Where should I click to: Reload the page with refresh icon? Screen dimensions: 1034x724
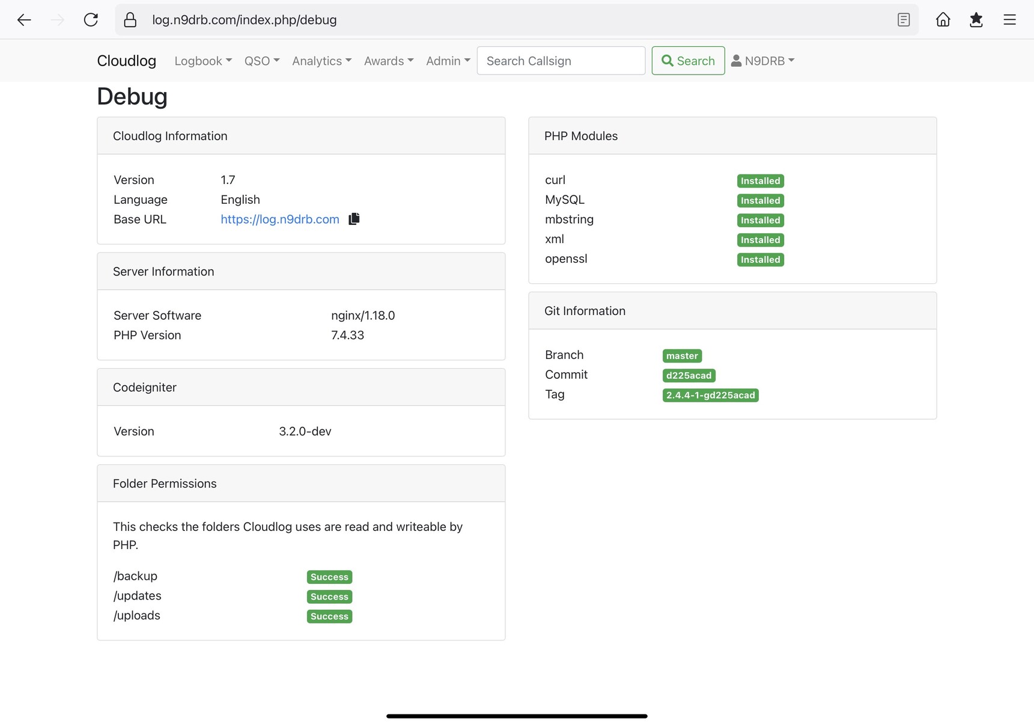(x=91, y=20)
